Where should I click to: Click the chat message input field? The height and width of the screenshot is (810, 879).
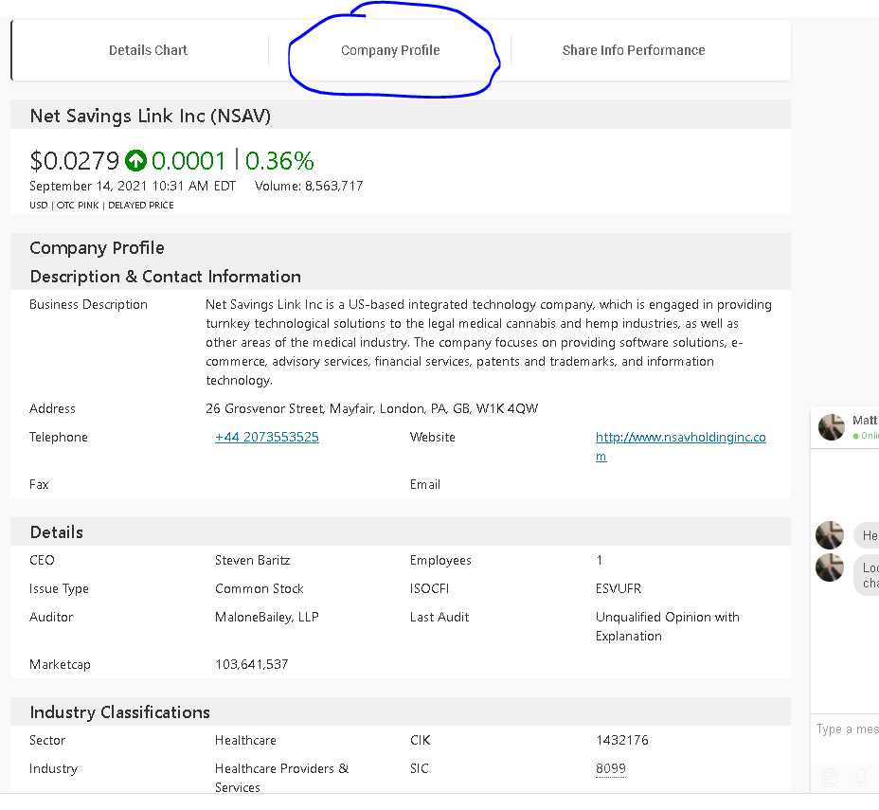(847, 729)
